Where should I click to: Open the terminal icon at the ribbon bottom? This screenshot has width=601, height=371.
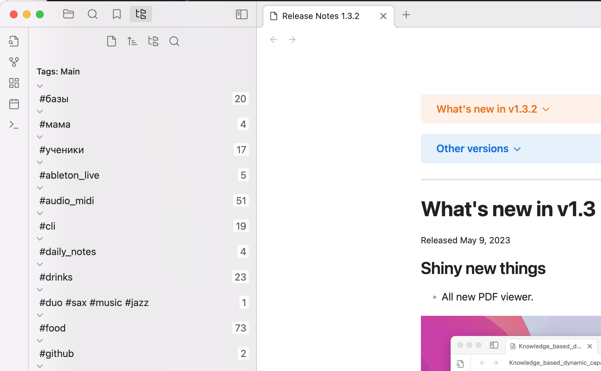click(x=14, y=124)
